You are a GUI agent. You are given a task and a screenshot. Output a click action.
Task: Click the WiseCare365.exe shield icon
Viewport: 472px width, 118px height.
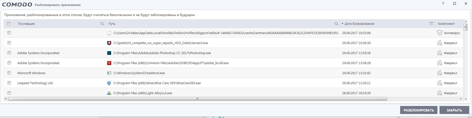109,83
